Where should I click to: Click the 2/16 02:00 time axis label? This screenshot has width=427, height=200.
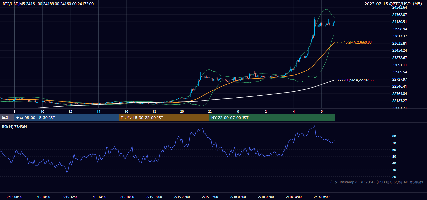click(266, 197)
